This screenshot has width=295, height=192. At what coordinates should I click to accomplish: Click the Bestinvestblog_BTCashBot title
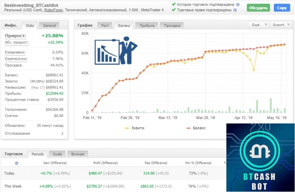pos(31,5)
